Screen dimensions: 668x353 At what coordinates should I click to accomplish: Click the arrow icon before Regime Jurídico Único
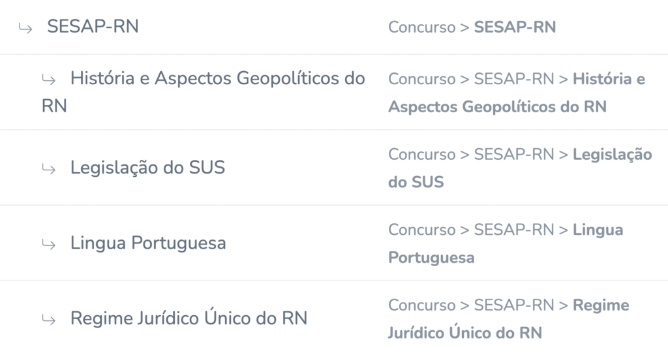pos(48,320)
